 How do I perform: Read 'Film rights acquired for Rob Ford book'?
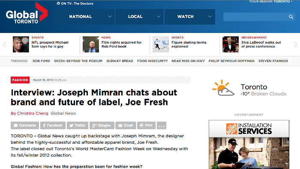point(121,44)
